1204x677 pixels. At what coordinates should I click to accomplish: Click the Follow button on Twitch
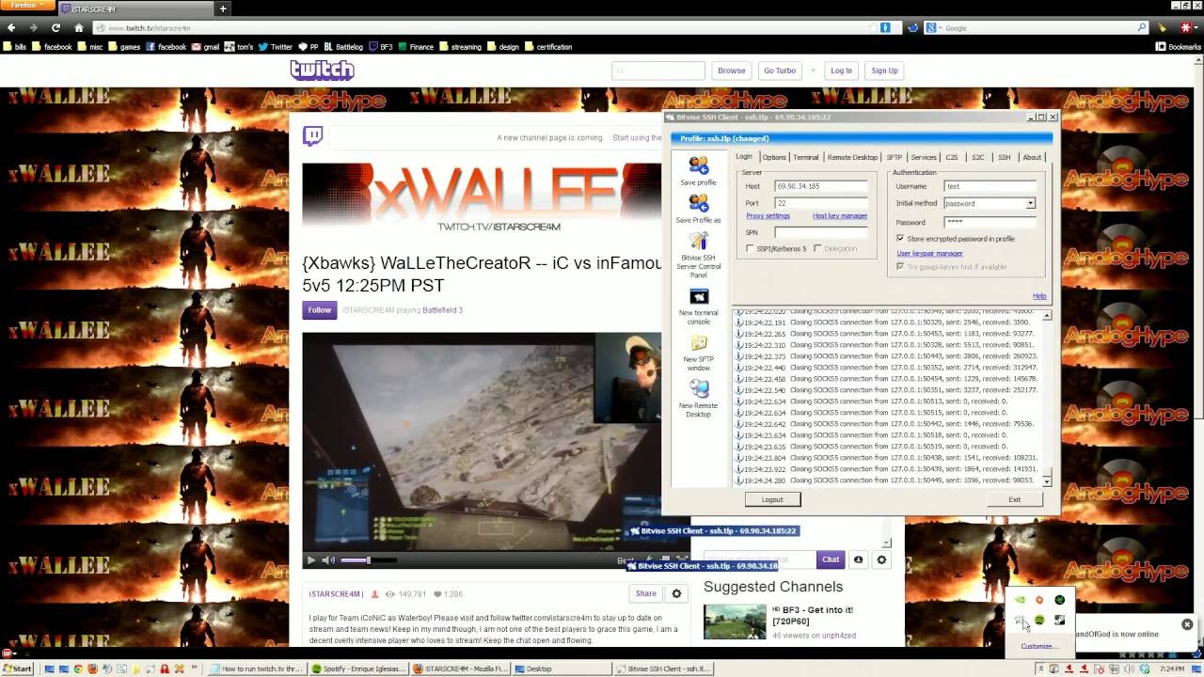tap(320, 310)
